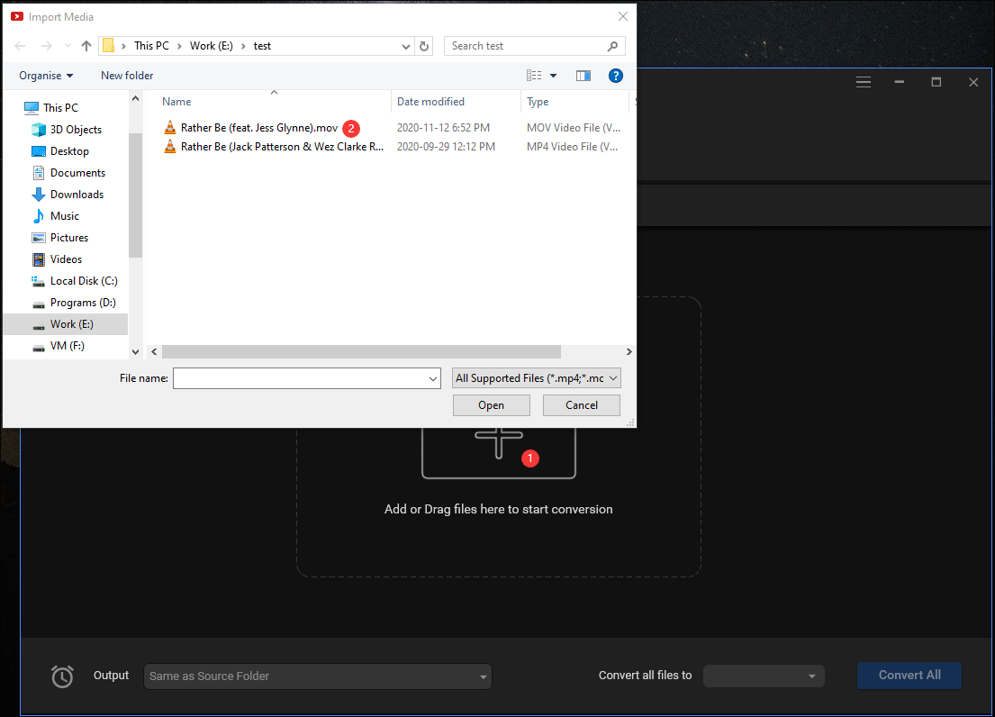Select Local Disk (C:) drive
Viewport: 995px width, 717px height.
click(x=74, y=280)
